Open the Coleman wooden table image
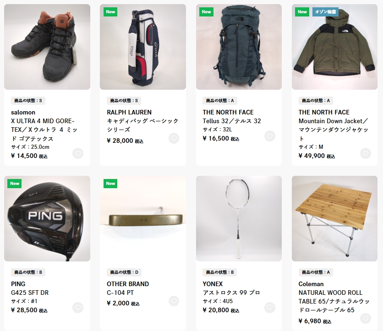The width and height of the screenshot is (383, 331). (x=334, y=218)
